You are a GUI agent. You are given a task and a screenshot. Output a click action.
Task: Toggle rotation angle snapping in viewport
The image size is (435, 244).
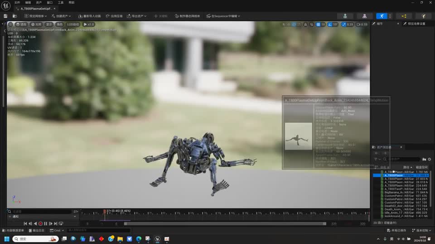tap(330, 24)
